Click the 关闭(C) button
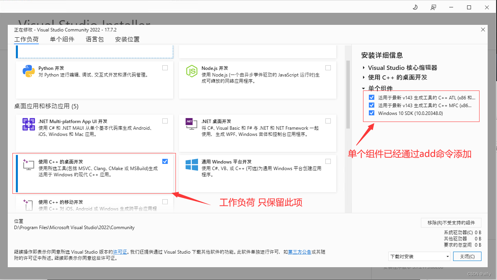Screen dimensions: 497x280 [x=467, y=256]
